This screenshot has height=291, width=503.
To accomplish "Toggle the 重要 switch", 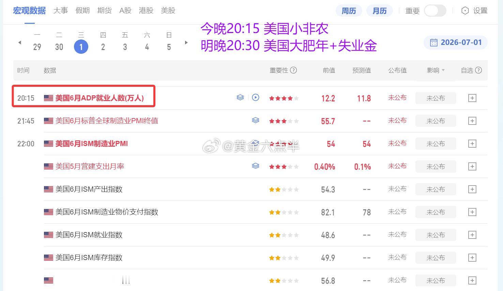I will click(435, 11).
